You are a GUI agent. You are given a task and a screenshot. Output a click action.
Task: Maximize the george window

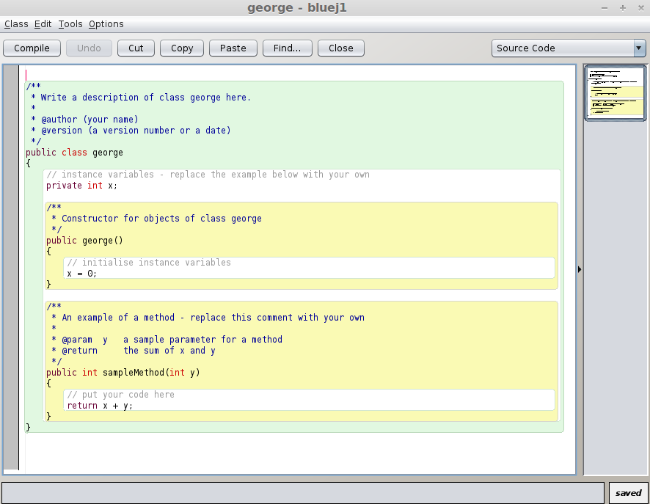tap(623, 8)
